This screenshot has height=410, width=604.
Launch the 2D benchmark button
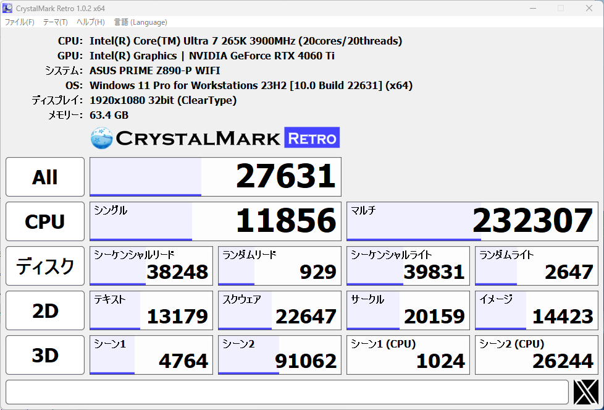(x=45, y=310)
